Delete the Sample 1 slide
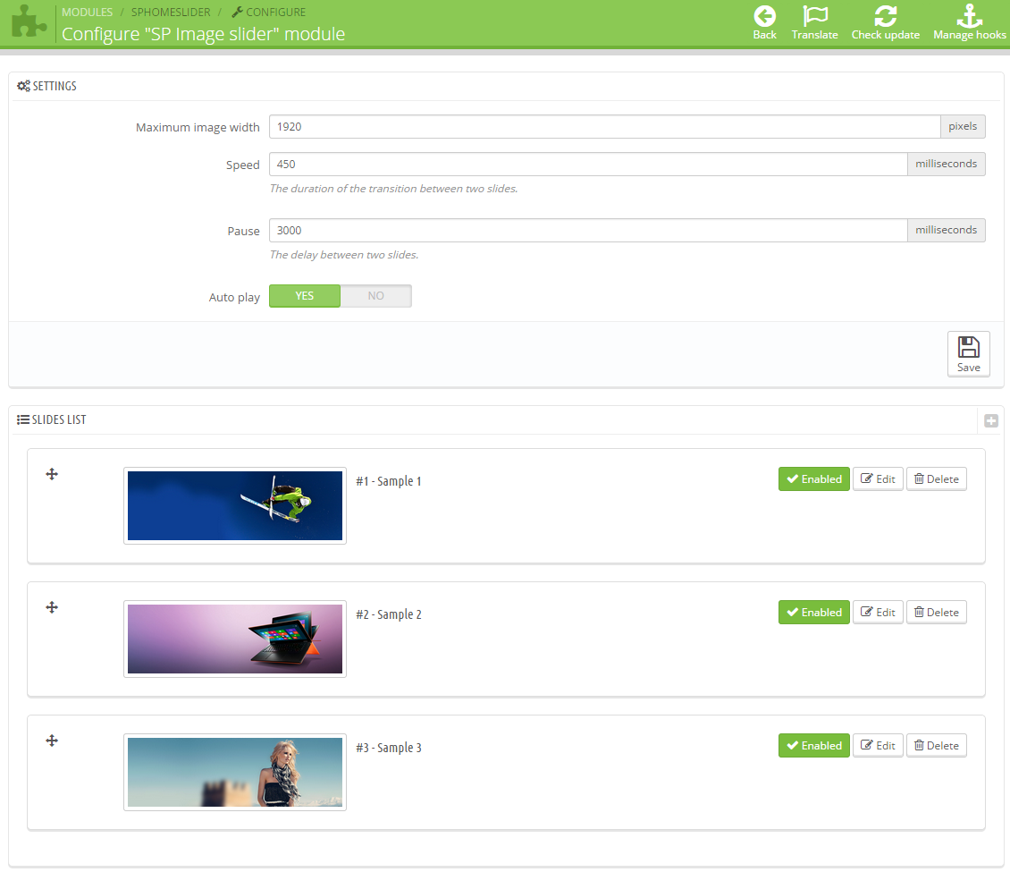This screenshot has height=872, width=1010. click(x=937, y=478)
